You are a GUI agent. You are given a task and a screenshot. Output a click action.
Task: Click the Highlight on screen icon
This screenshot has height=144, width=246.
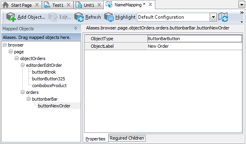[x=109, y=17]
